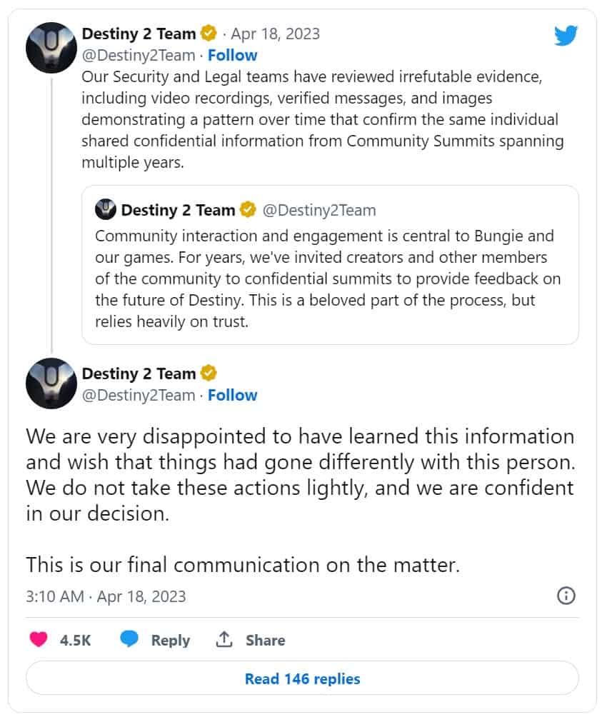Screen dimensions: 612x717
Task: Click the 4.5K likes count
Action: [x=75, y=641]
